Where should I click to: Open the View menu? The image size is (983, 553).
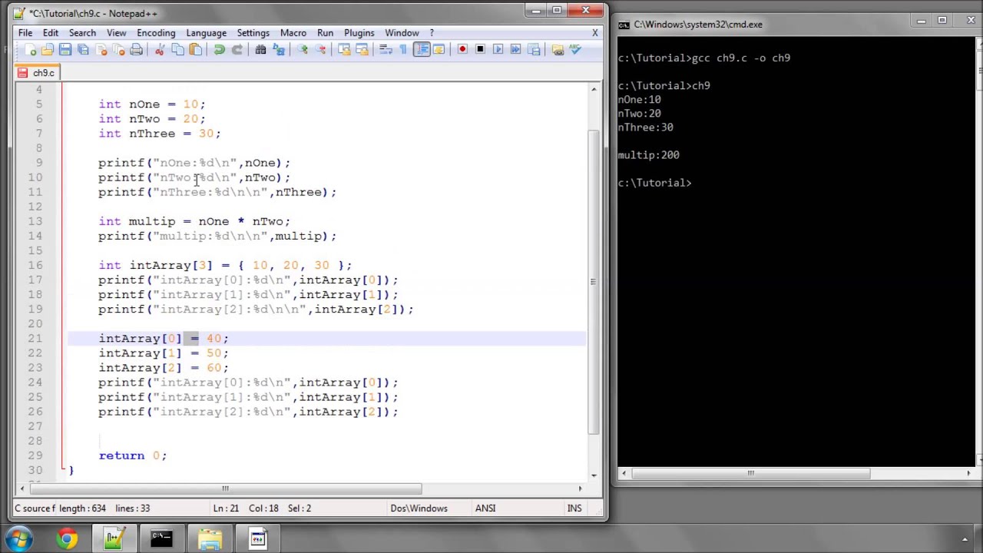click(116, 33)
